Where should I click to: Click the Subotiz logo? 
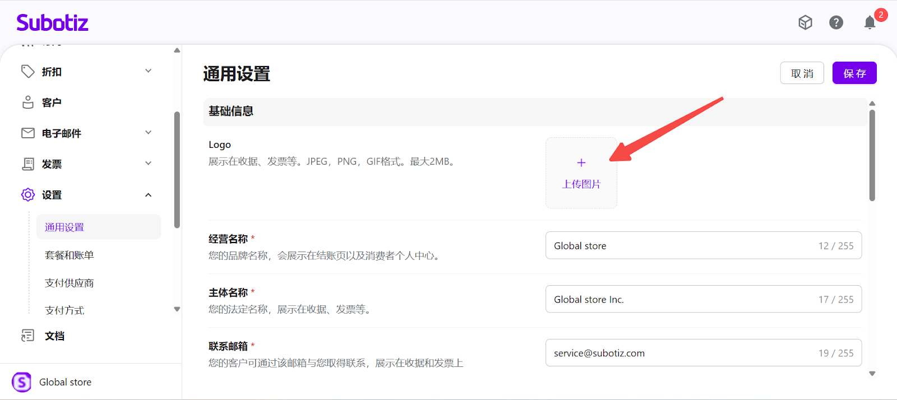[52, 23]
